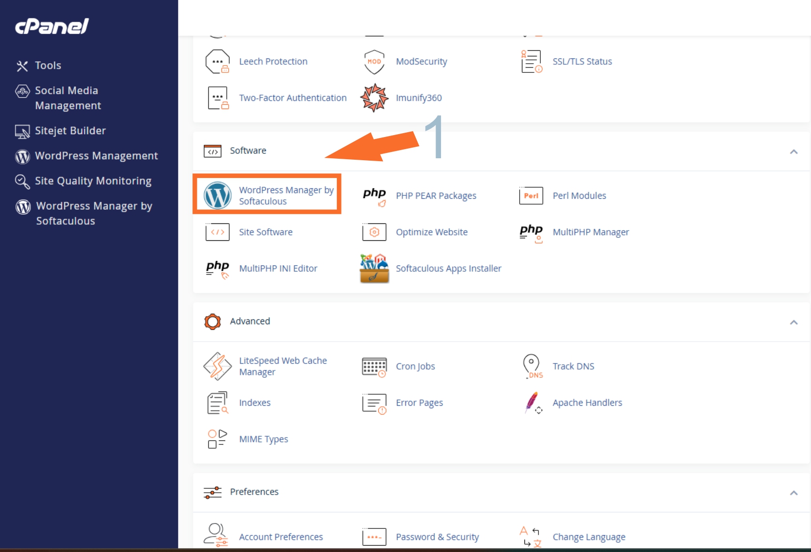Click the PHP PEAR Packages icon
This screenshot has height=552, width=811.
[x=374, y=196]
